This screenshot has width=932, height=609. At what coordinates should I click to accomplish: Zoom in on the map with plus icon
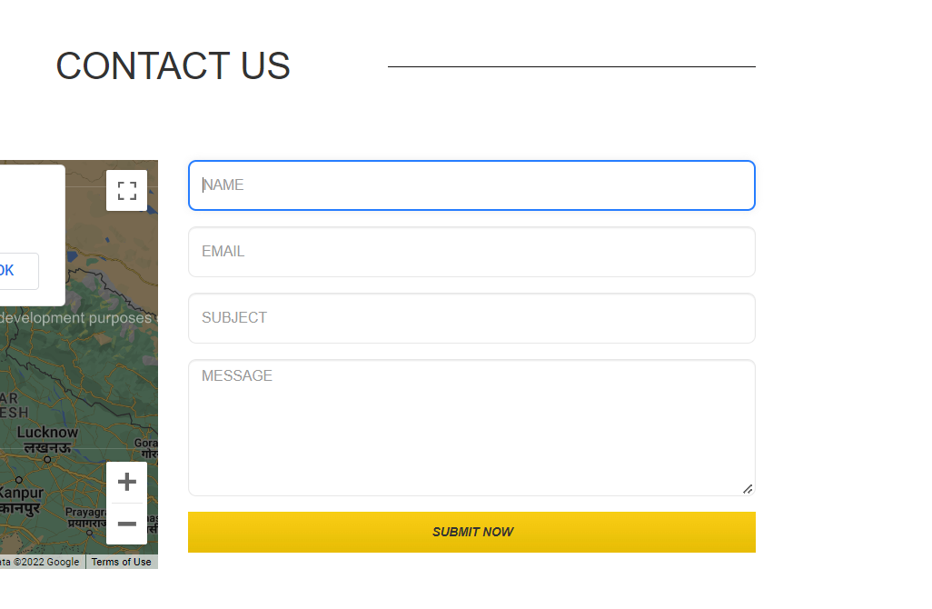coord(126,481)
